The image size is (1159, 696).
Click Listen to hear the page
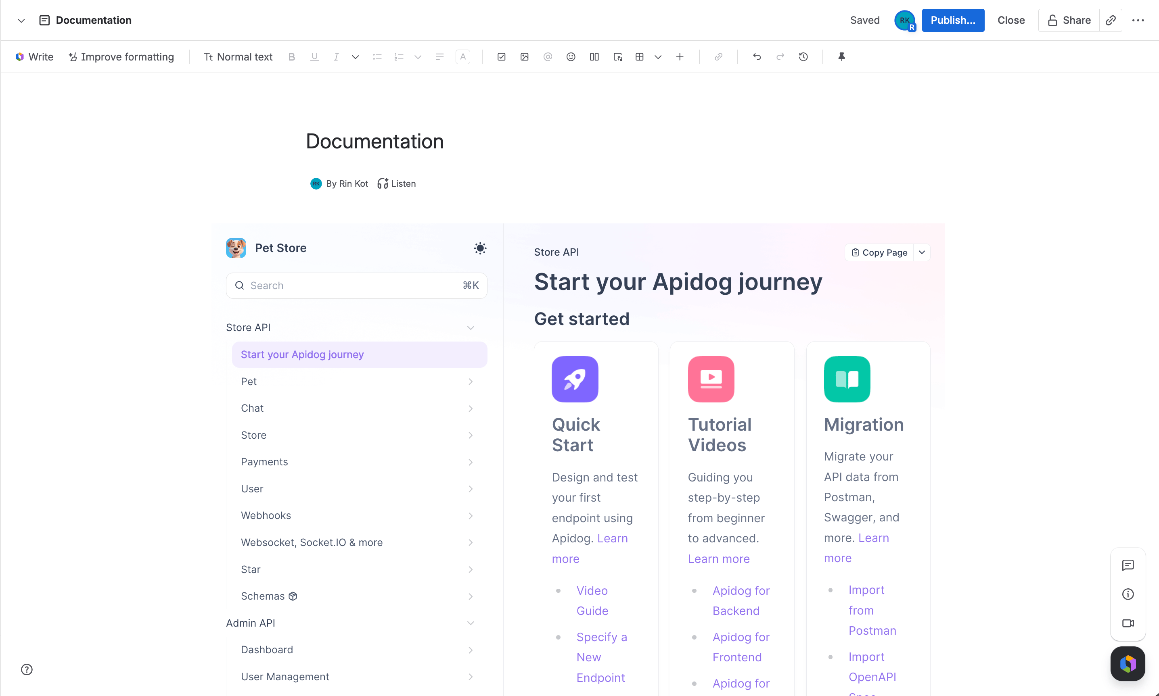point(397,183)
